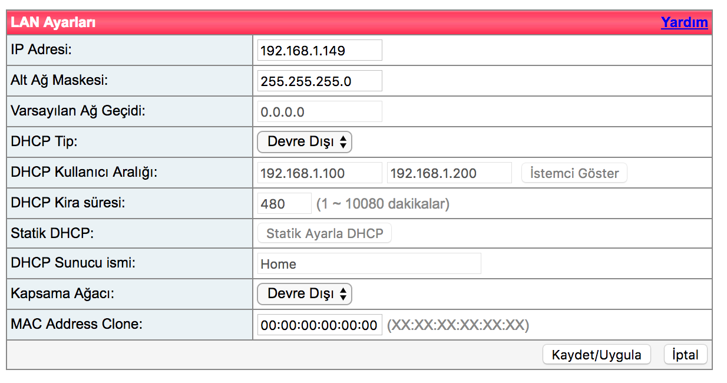The height and width of the screenshot is (383, 727).
Task: Focus the DHCP Kira süresi field
Action: pyautogui.click(x=285, y=204)
